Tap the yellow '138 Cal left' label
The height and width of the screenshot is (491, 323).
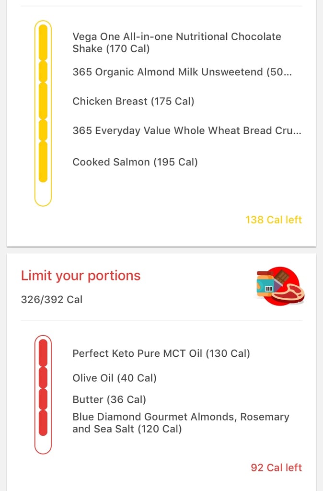[x=273, y=220]
